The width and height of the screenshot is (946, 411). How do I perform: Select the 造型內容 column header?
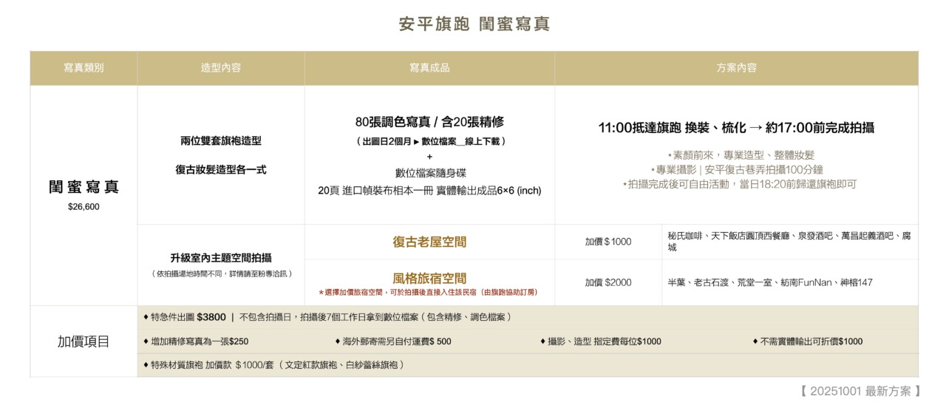click(220, 68)
